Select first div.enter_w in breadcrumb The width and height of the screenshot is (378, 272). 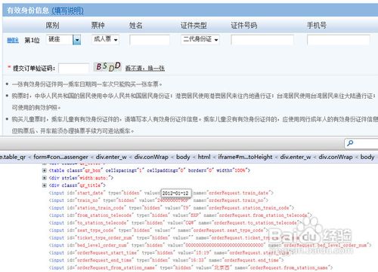click(111, 157)
